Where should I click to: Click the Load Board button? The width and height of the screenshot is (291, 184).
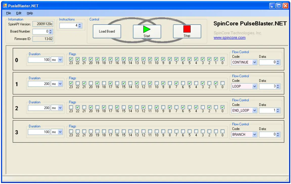click(107, 31)
